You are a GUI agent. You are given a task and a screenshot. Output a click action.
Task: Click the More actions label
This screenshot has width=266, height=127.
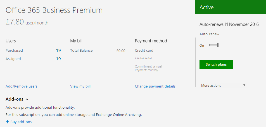(211, 86)
